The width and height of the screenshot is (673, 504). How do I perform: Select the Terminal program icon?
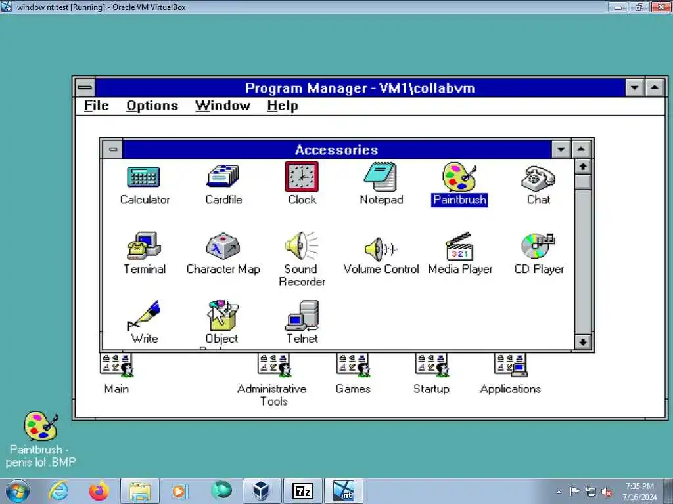click(x=144, y=245)
